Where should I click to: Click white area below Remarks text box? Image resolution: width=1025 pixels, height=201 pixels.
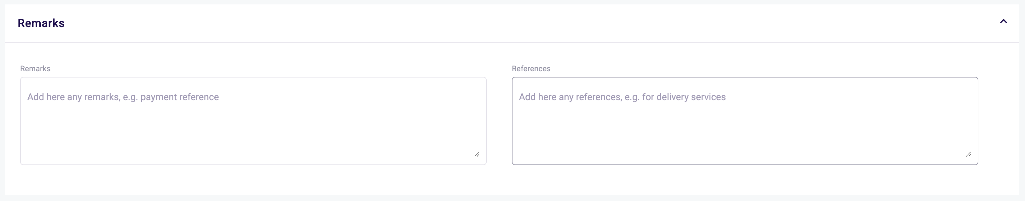(x=253, y=179)
